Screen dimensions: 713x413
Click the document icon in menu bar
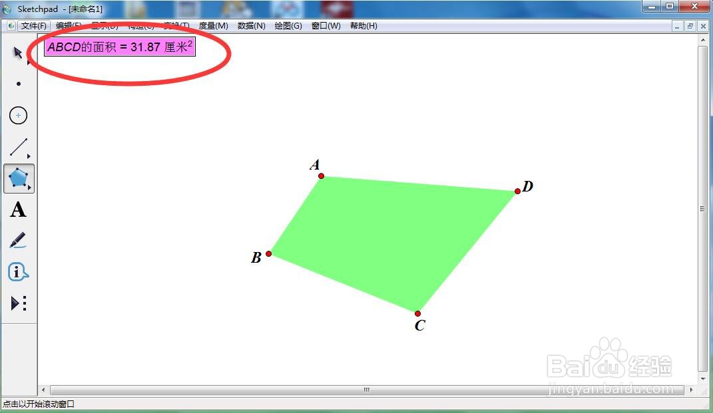point(11,26)
